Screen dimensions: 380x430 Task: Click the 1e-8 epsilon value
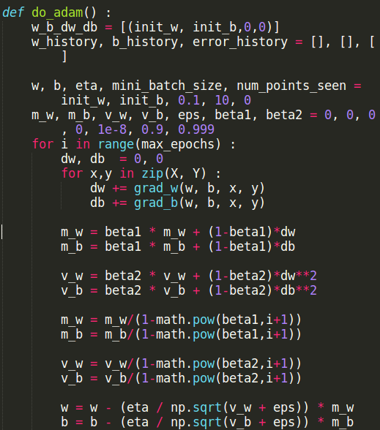[112, 129]
